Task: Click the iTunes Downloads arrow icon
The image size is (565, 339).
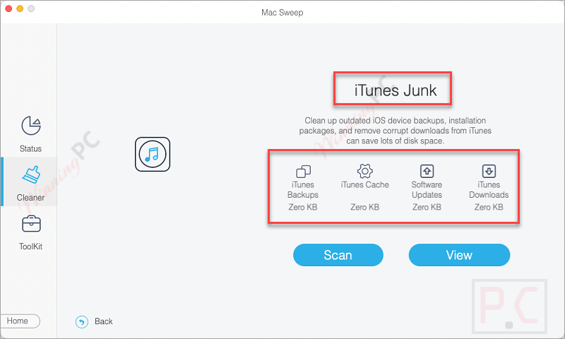Action: click(x=489, y=171)
